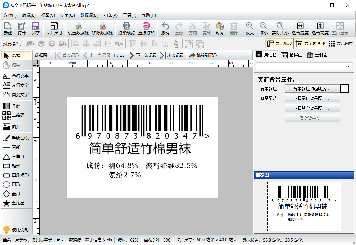Click the 缩放: 62% status entry
The width and height of the screenshot is (356, 245).
pos(128,240)
